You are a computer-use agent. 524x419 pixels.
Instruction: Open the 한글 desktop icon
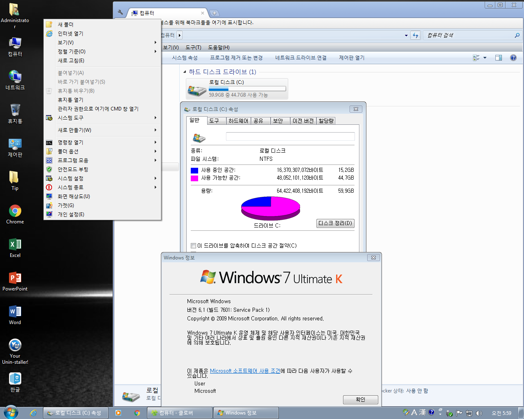click(x=15, y=382)
